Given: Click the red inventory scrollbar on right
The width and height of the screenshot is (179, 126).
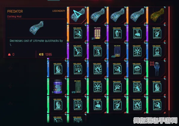Looking at the screenshot, I should [169, 58].
